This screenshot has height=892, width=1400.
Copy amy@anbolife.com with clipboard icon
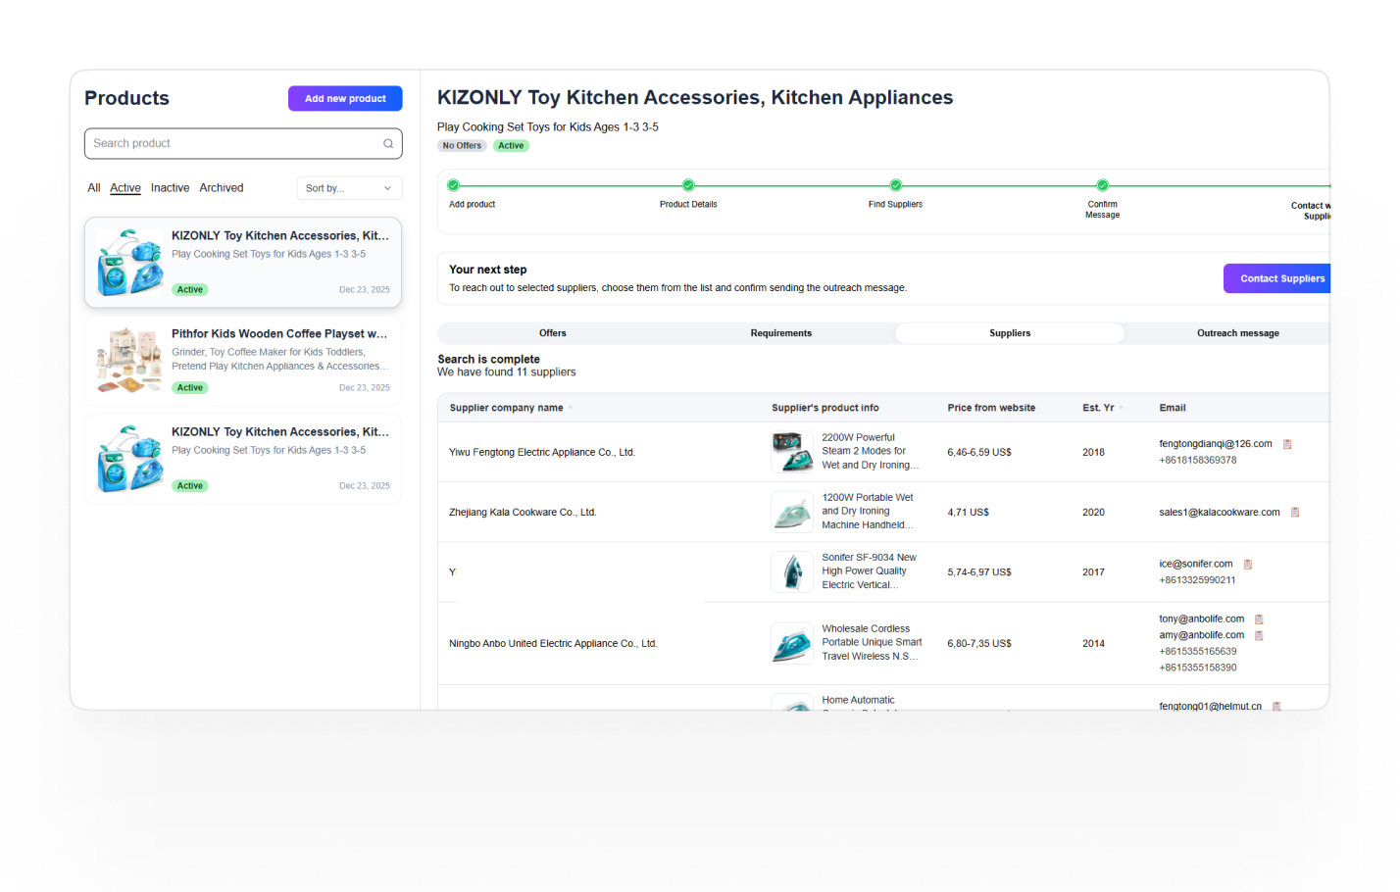(x=1259, y=636)
